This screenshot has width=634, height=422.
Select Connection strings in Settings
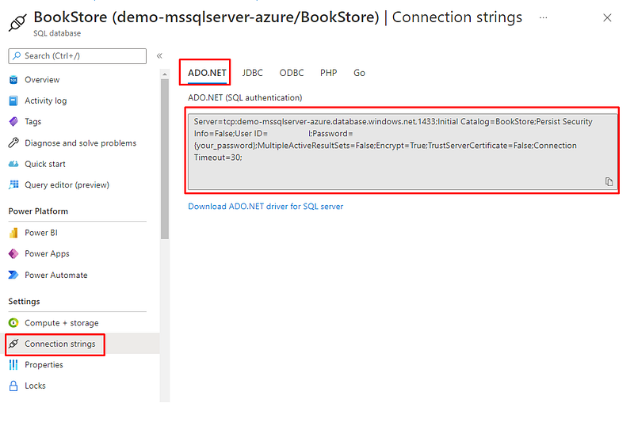click(x=60, y=344)
